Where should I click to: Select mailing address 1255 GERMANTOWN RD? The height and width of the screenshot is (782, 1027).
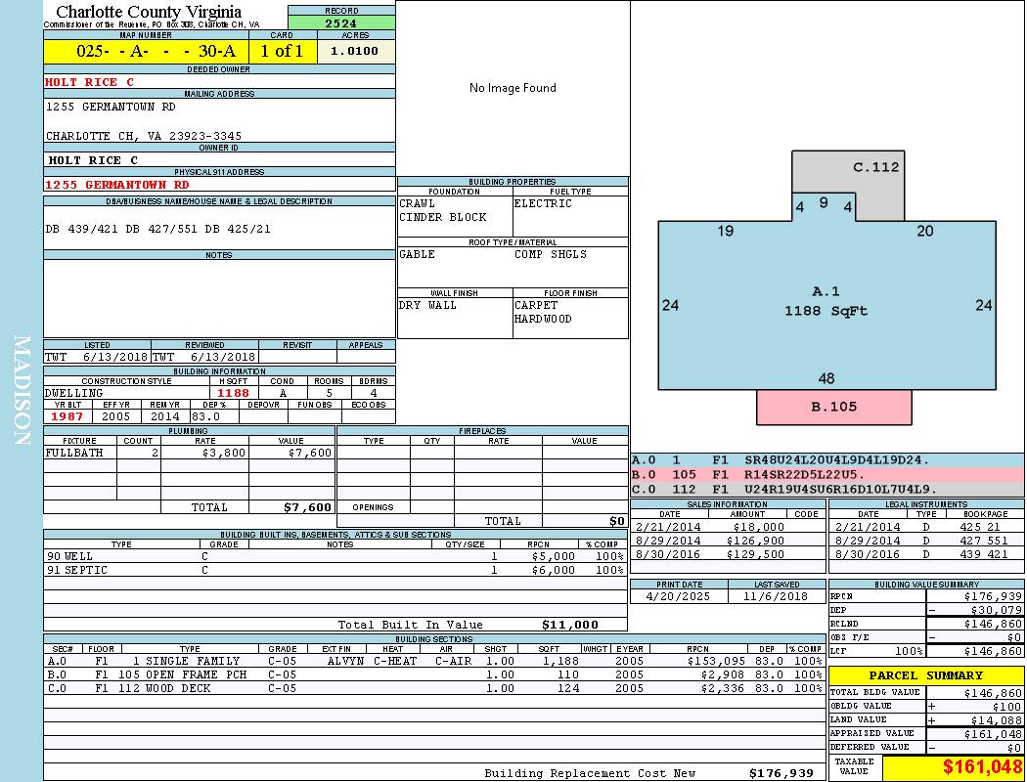click(x=111, y=106)
